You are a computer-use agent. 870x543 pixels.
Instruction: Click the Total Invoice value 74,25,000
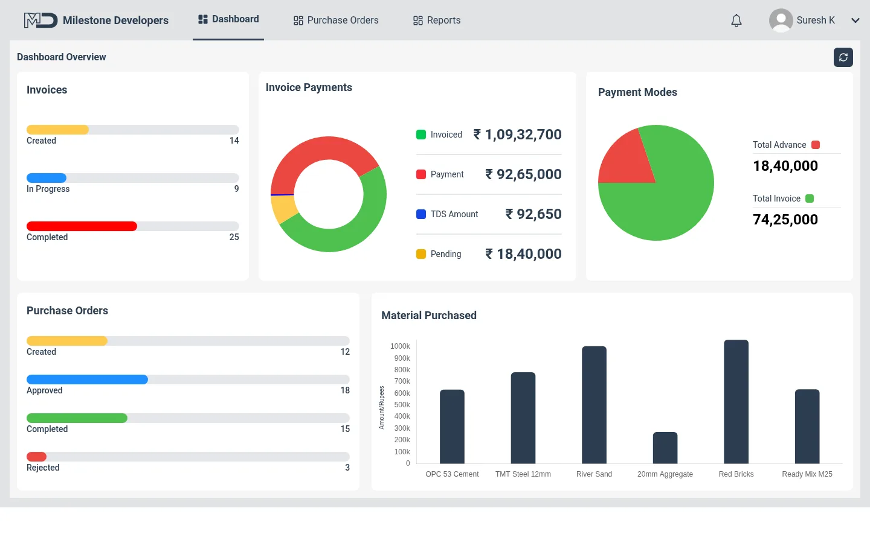pos(785,220)
